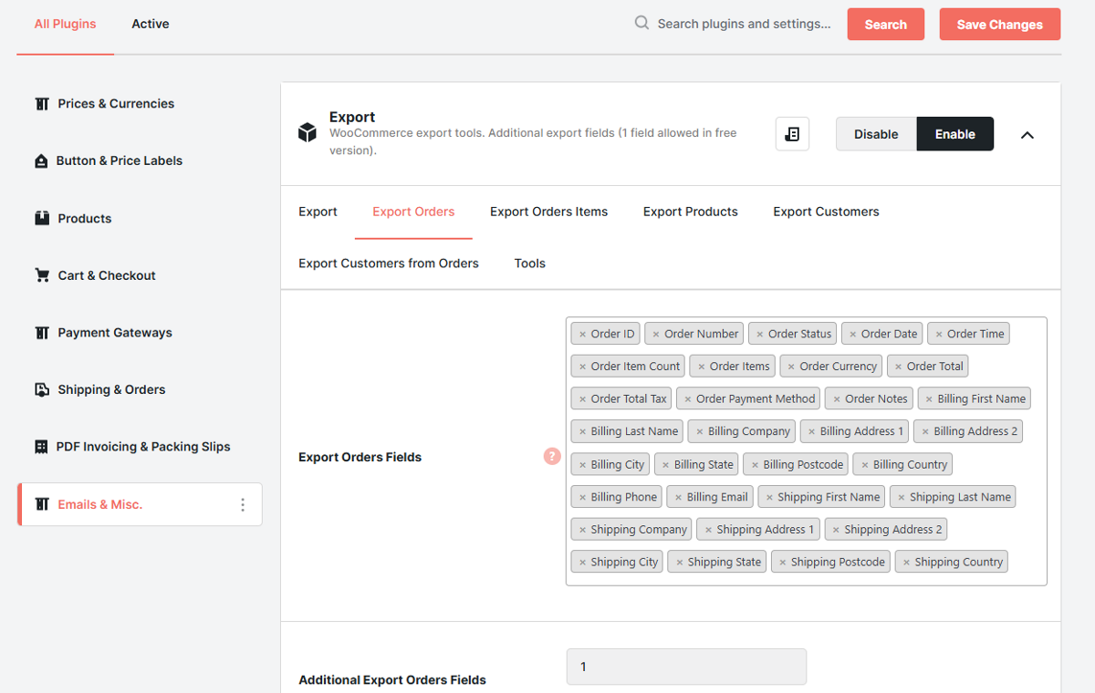The height and width of the screenshot is (693, 1095).
Task: Open the Export sub-tab
Action: [318, 212]
